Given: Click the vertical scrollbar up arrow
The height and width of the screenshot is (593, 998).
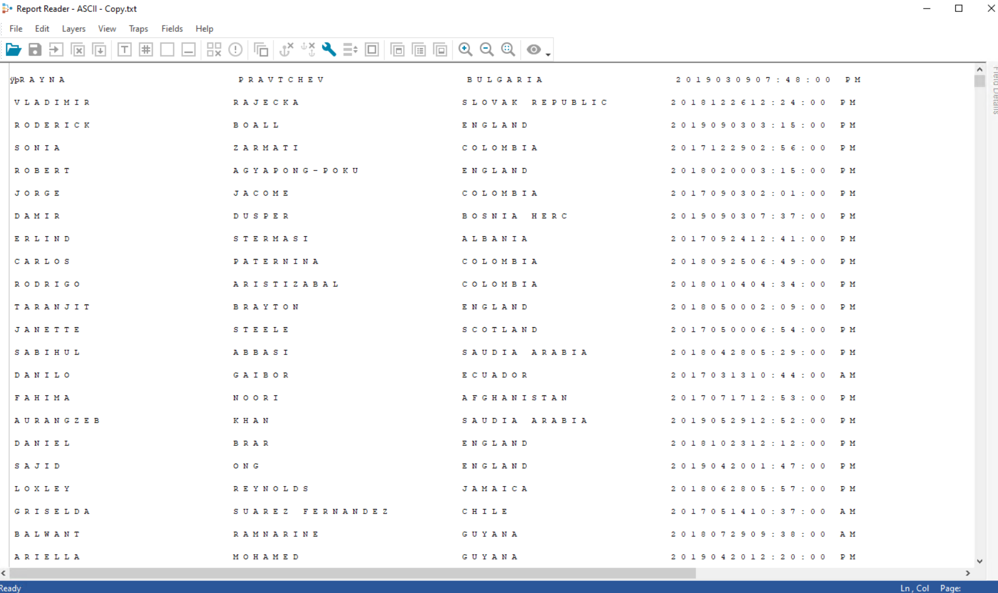Looking at the screenshot, I should (980, 69).
